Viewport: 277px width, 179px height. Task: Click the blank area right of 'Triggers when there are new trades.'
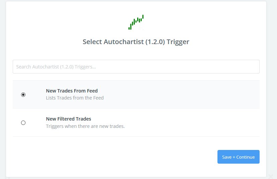click(x=192, y=126)
